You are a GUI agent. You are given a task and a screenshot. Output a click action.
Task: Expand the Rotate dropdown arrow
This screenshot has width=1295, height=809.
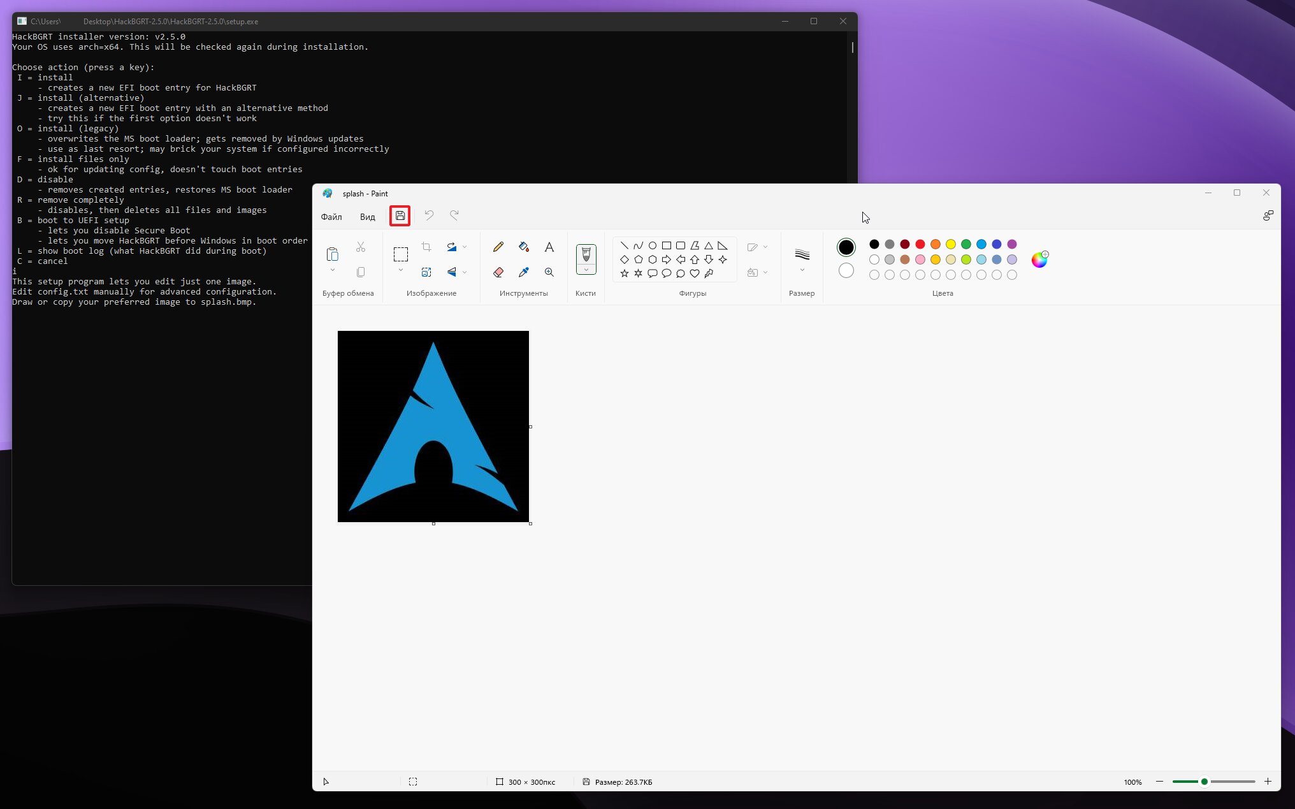(465, 247)
